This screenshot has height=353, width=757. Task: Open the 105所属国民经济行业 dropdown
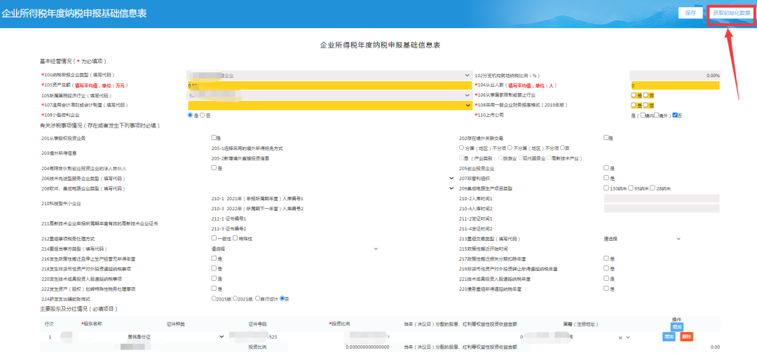coord(329,95)
